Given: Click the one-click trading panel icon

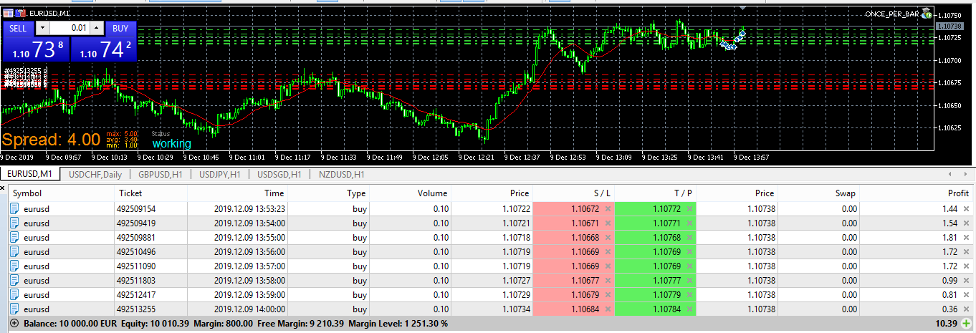Looking at the screenshot, I should 9,14.
